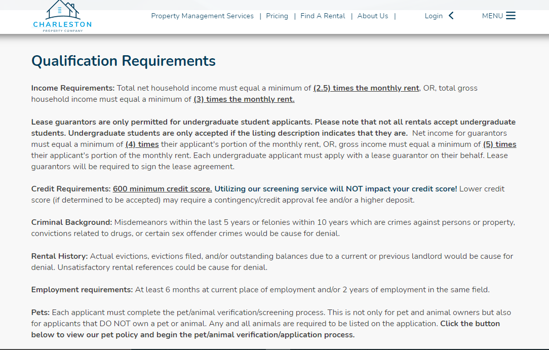Click the 'Pets:' bold label
This screenshot has width=549, height=350.
[x=41, y=313]
